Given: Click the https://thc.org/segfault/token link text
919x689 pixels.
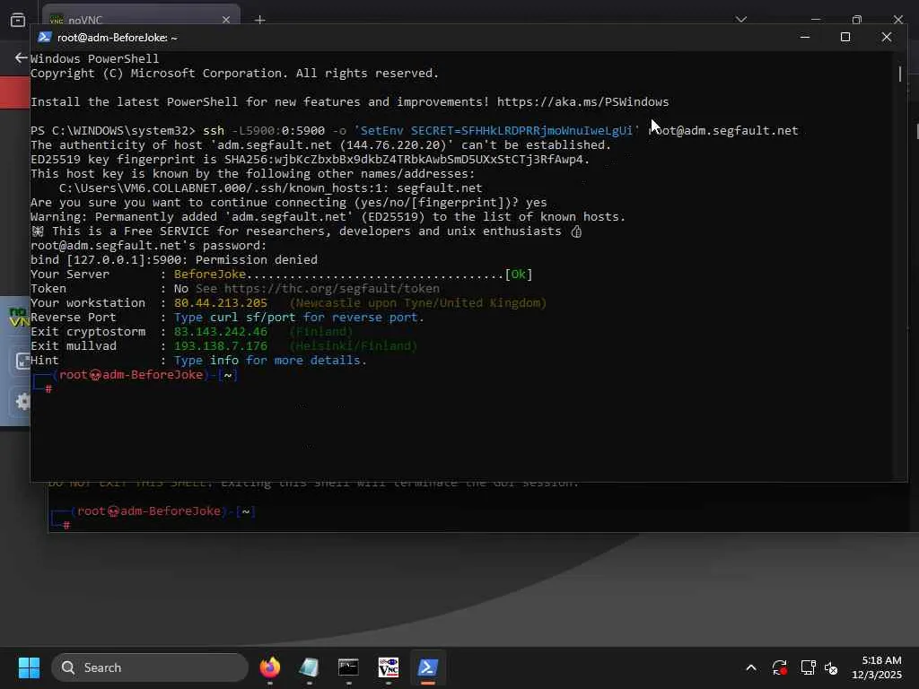Looking at the screenshot, I should click(x=332, y=288).
